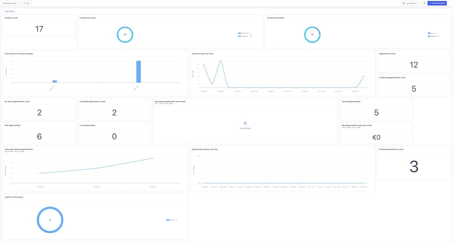Open the three-dot more options menu

pyautogui.click(x=450, y=3)
